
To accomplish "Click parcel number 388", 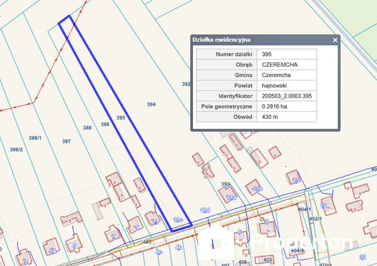I will click(x=88, y=128).
